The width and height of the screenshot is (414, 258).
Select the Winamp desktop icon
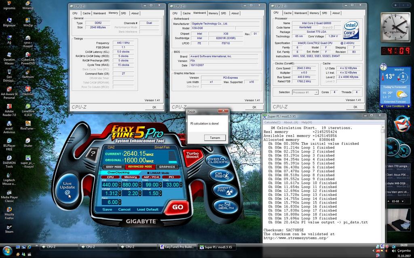(x=28, y=5)
